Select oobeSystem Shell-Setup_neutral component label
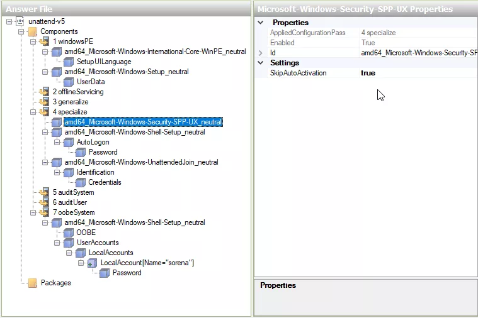478x318 pixels. [135, 222]
